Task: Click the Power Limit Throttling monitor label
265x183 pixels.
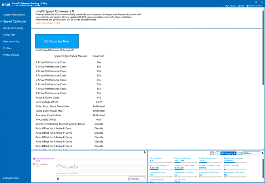Action: 184,172
